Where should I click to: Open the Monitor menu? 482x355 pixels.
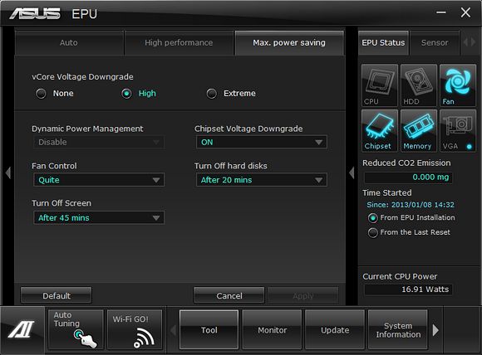pos(272,330)
